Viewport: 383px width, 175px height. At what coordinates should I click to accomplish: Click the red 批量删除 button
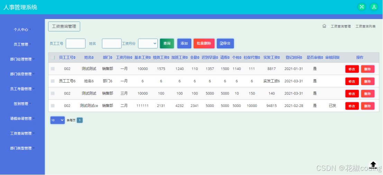(x=204, y=44)
